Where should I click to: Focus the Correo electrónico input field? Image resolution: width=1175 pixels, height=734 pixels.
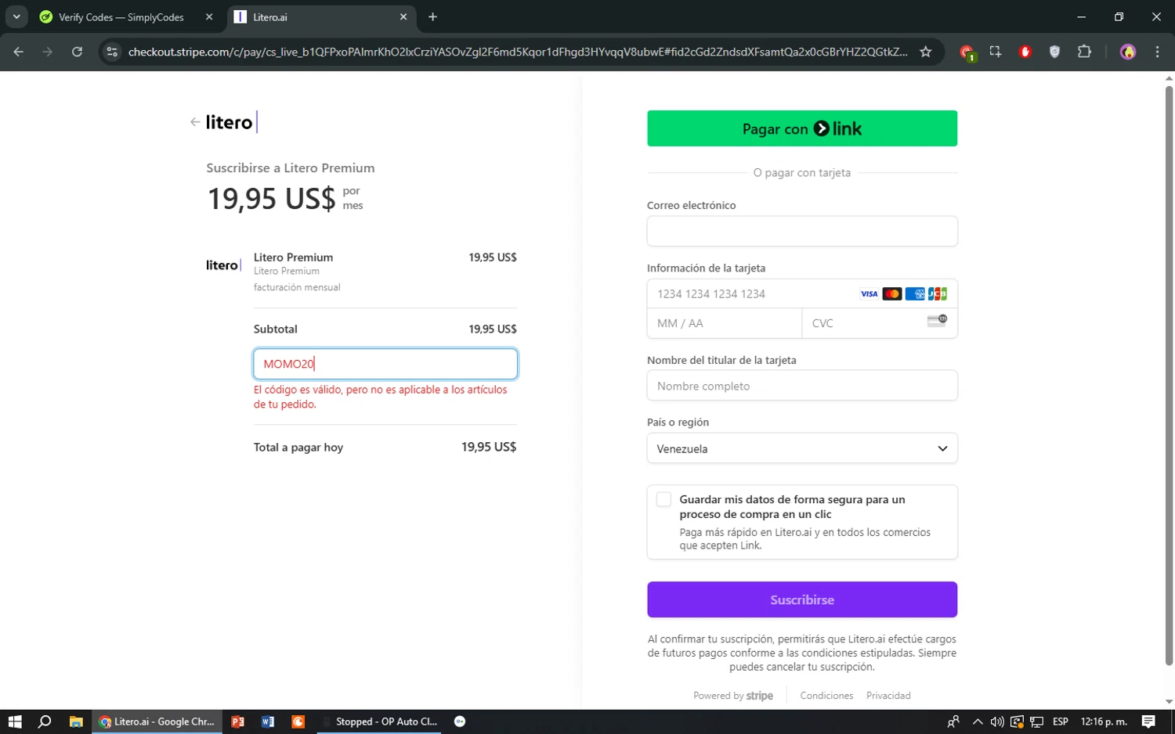click(x=802, y=231)
